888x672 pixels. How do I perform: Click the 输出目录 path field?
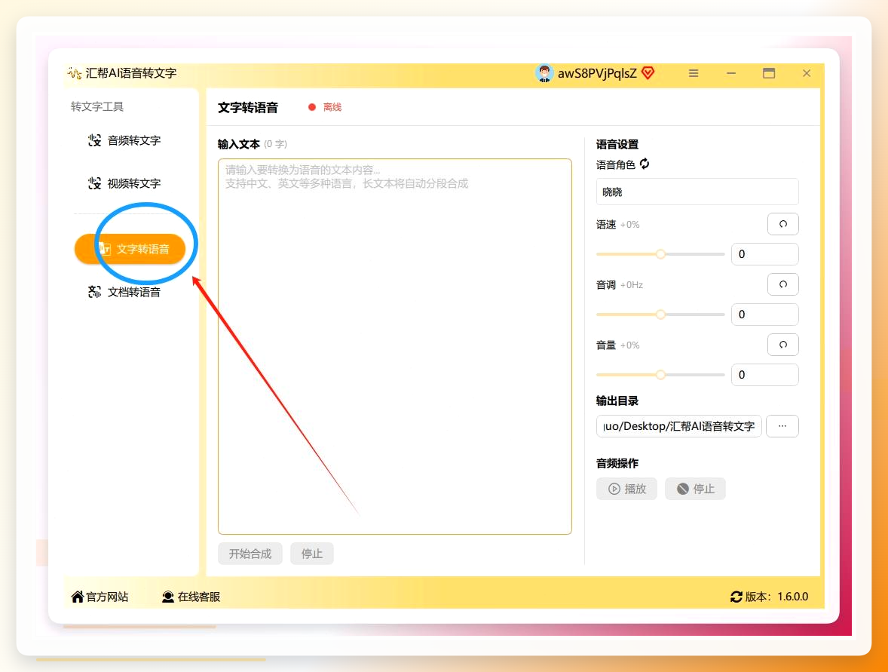(678, 426)
